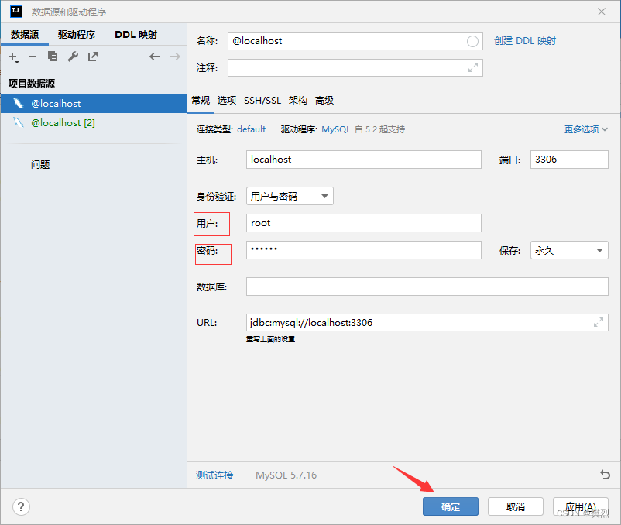Open the 身份验证 dropdown
This screenshot has width=621, height=525.
[290, 196]
